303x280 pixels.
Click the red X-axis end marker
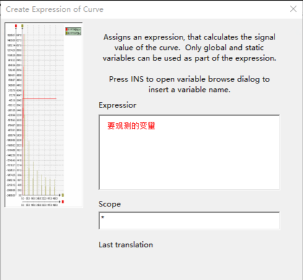(62, 202)
